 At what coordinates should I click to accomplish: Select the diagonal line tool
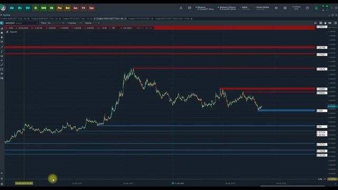2,65
